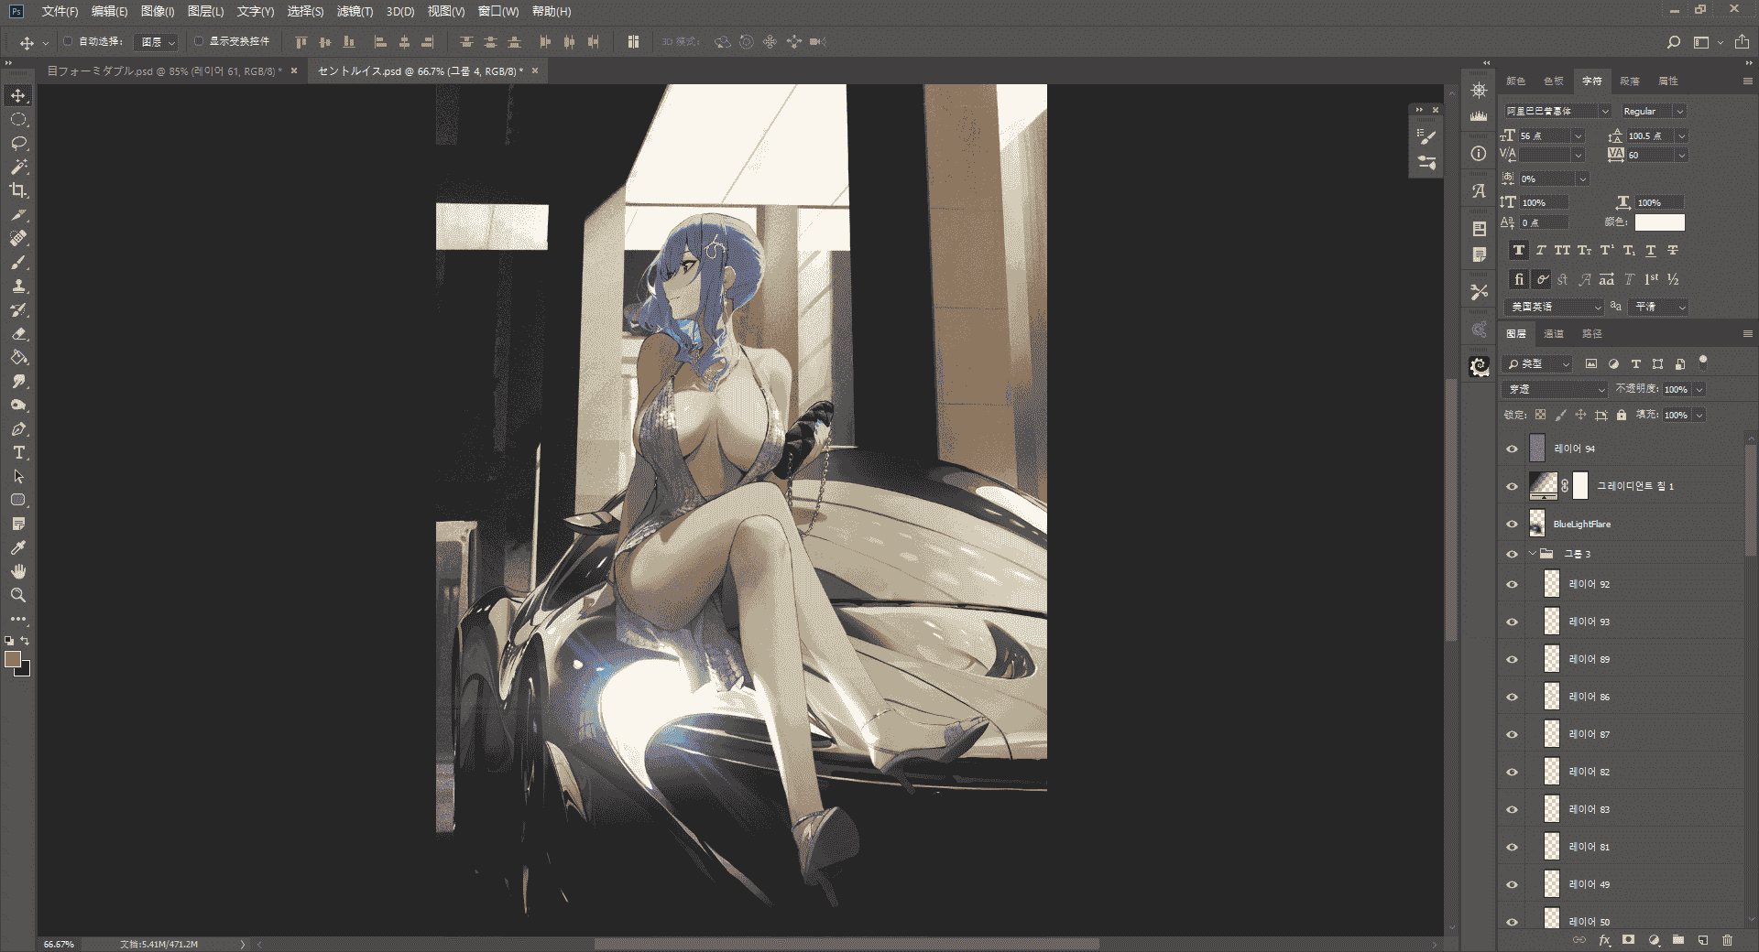Click the font size input field
The height and width of the screenshot is (952, 1759).
point(1545,135)
